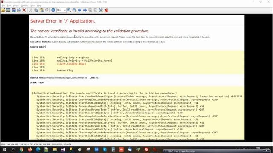273x153 pixels.
Task: Go to the next page icon in toolbar
Action: [x=96, y=10]
